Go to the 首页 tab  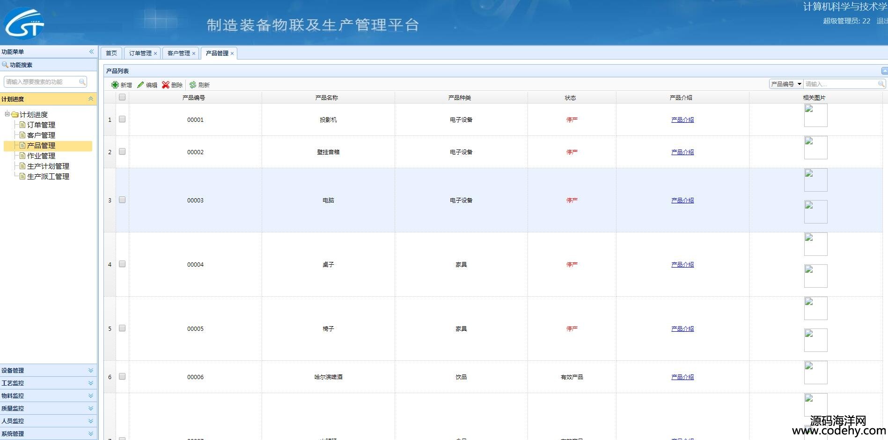(111, 53)
